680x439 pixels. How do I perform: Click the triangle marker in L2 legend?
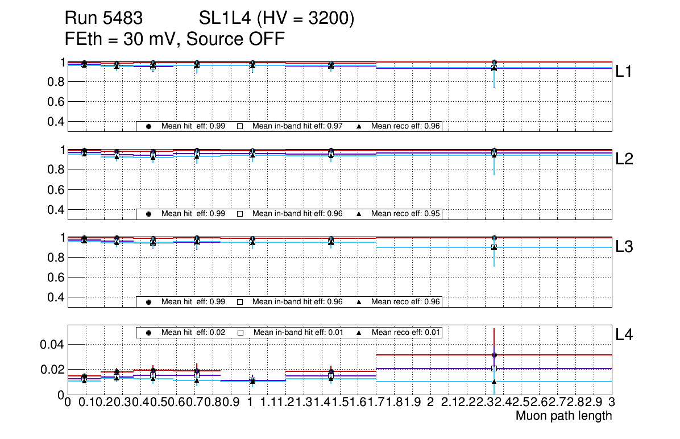point(359,214)
